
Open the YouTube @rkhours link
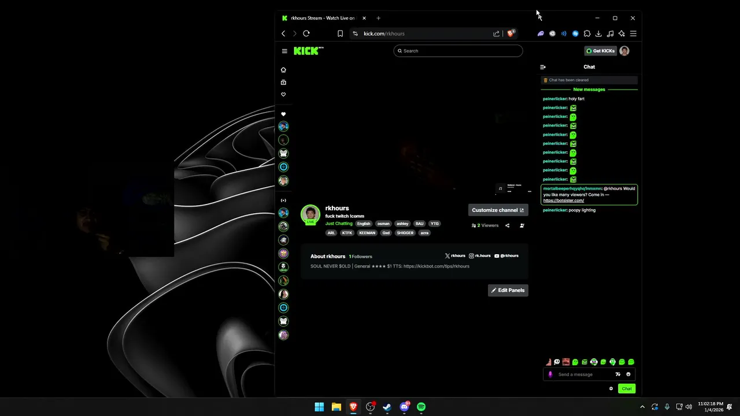tap(506, 255)
